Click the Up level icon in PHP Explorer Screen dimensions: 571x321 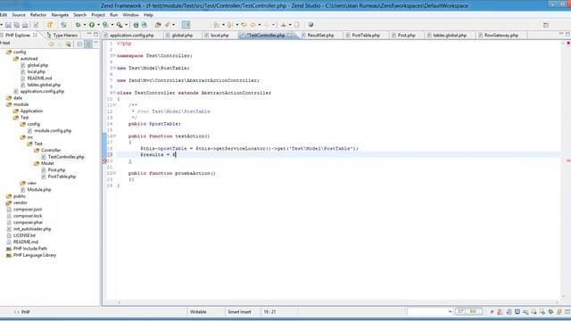(x=68, y=44)
